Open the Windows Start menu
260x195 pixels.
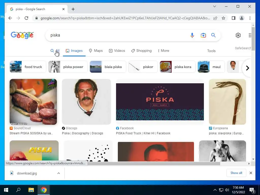coord(6,190)
